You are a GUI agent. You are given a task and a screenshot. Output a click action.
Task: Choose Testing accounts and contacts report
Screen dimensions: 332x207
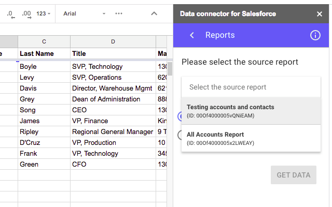tap(251, 111)
